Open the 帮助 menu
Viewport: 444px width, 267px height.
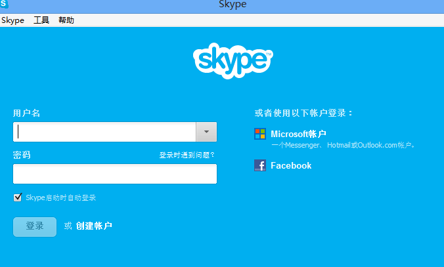pos(66,20)
